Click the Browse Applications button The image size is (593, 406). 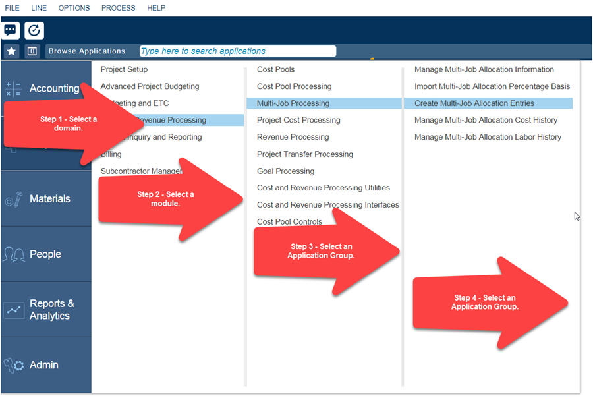(x=86, y=51)
